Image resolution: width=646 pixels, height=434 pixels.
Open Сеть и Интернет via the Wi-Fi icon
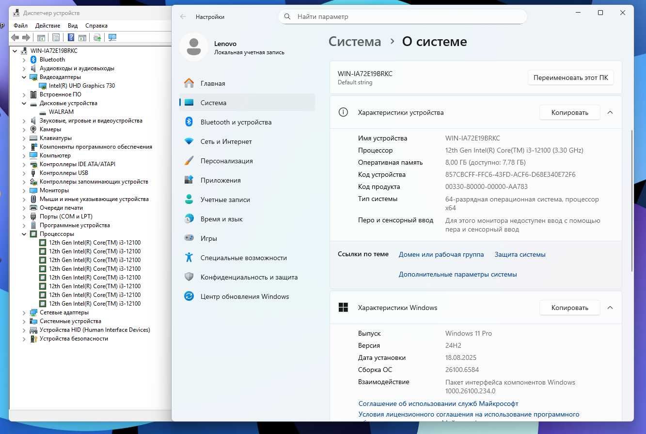189,141
